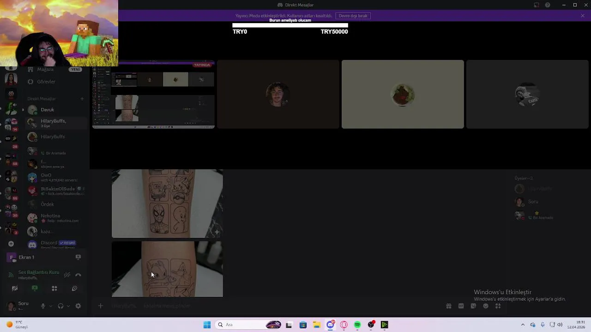The image size is (591, 332).
Task: Expand headphone output options arrow
Action: pyautogui.click(x=68, y=306)
